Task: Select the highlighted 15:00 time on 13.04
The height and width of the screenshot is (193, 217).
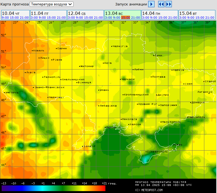Action: (125, 18)
